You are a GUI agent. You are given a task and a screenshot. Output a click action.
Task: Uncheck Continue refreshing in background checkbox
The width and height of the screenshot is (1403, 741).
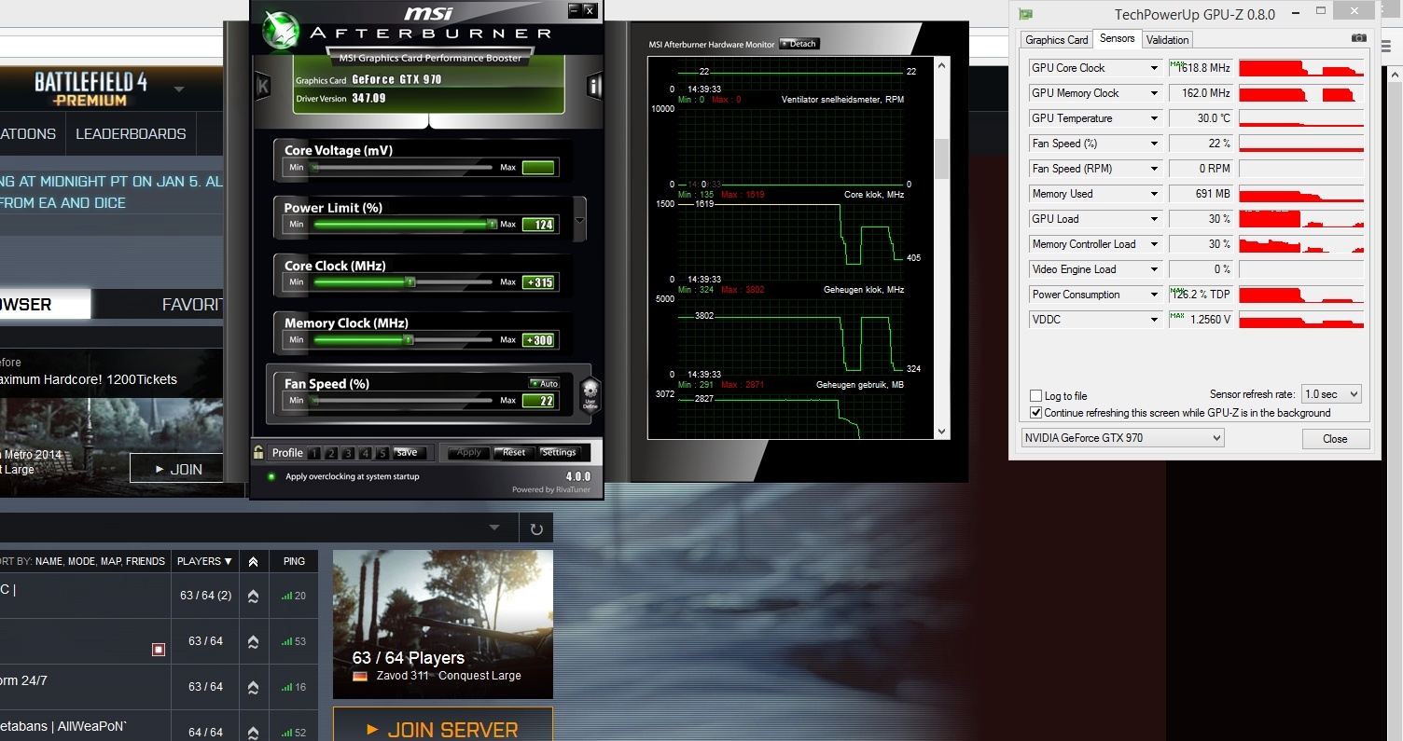[1035, 413]
